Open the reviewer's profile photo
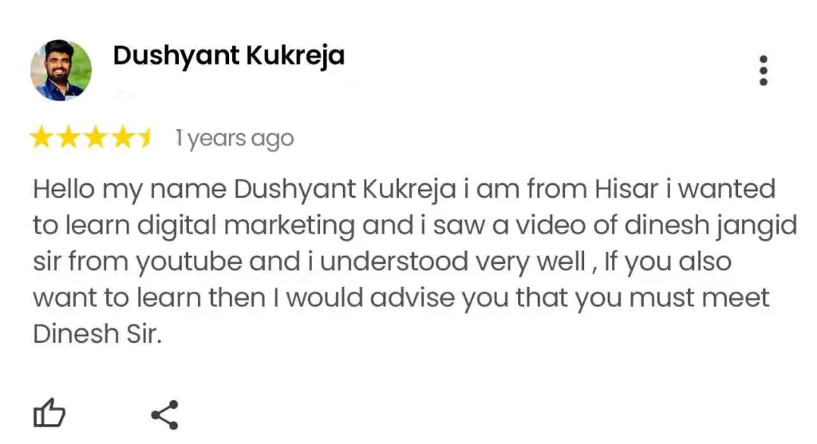Viewport: 817px width, 444px height. pyautogui.click(x=61, y=70)
